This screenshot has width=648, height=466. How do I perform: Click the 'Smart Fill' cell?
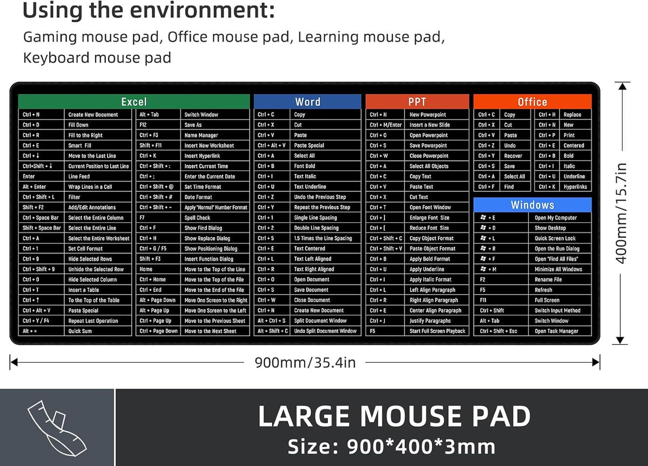pyautogui.click(x=98, y=145)
